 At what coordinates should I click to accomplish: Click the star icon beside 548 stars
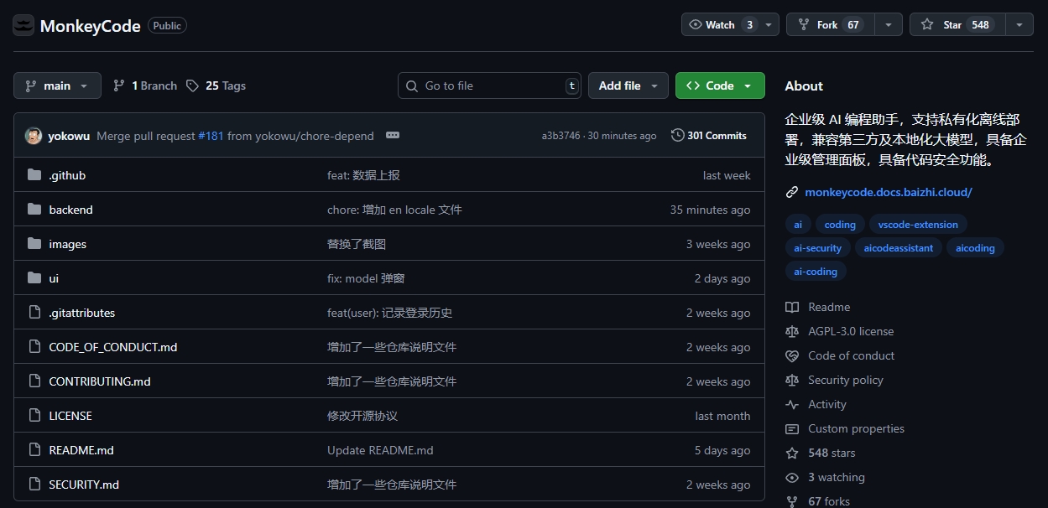click(x=792, y=454)
